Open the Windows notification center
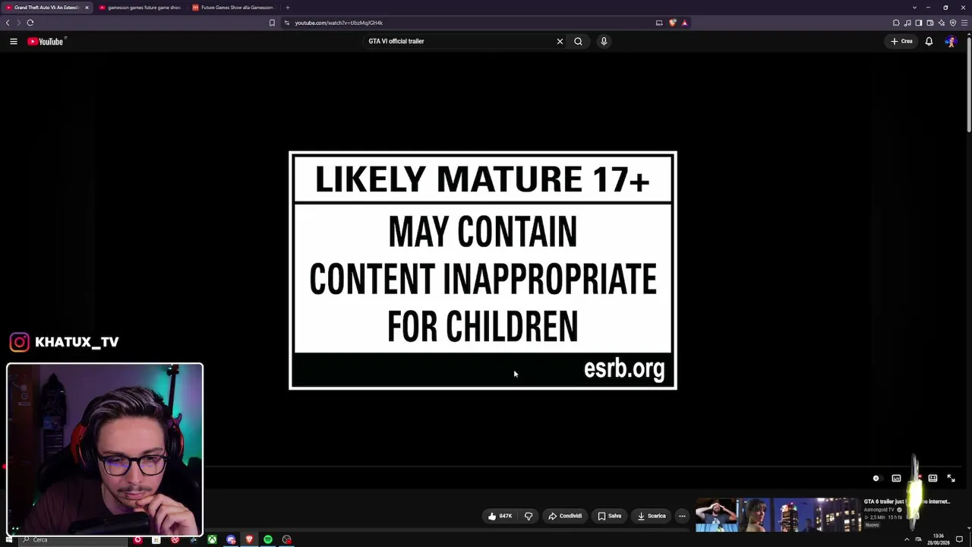Image resolution: width=972 pixels, height=547 pixels. (959, 539)
